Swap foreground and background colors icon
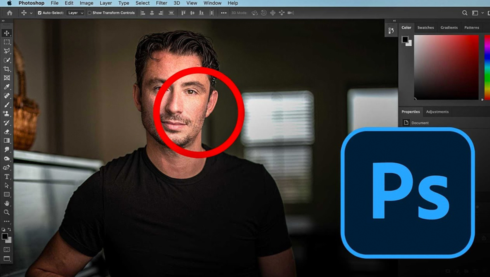Image resolution: width=490 pixels, height=277 pixels. (10, 229)
